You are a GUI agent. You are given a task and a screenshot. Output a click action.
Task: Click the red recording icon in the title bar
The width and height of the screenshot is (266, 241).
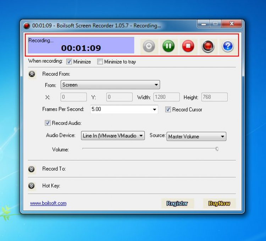pyautogui.click(x=27, y=25)
